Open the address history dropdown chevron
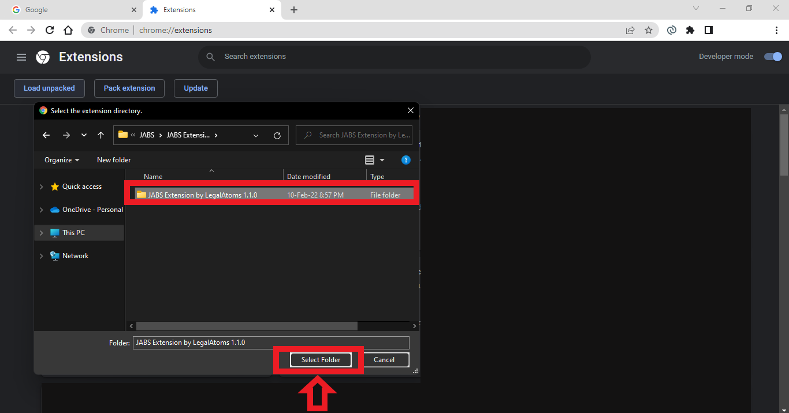This screenshot has height=413, width=789. (x=256, y=135)
